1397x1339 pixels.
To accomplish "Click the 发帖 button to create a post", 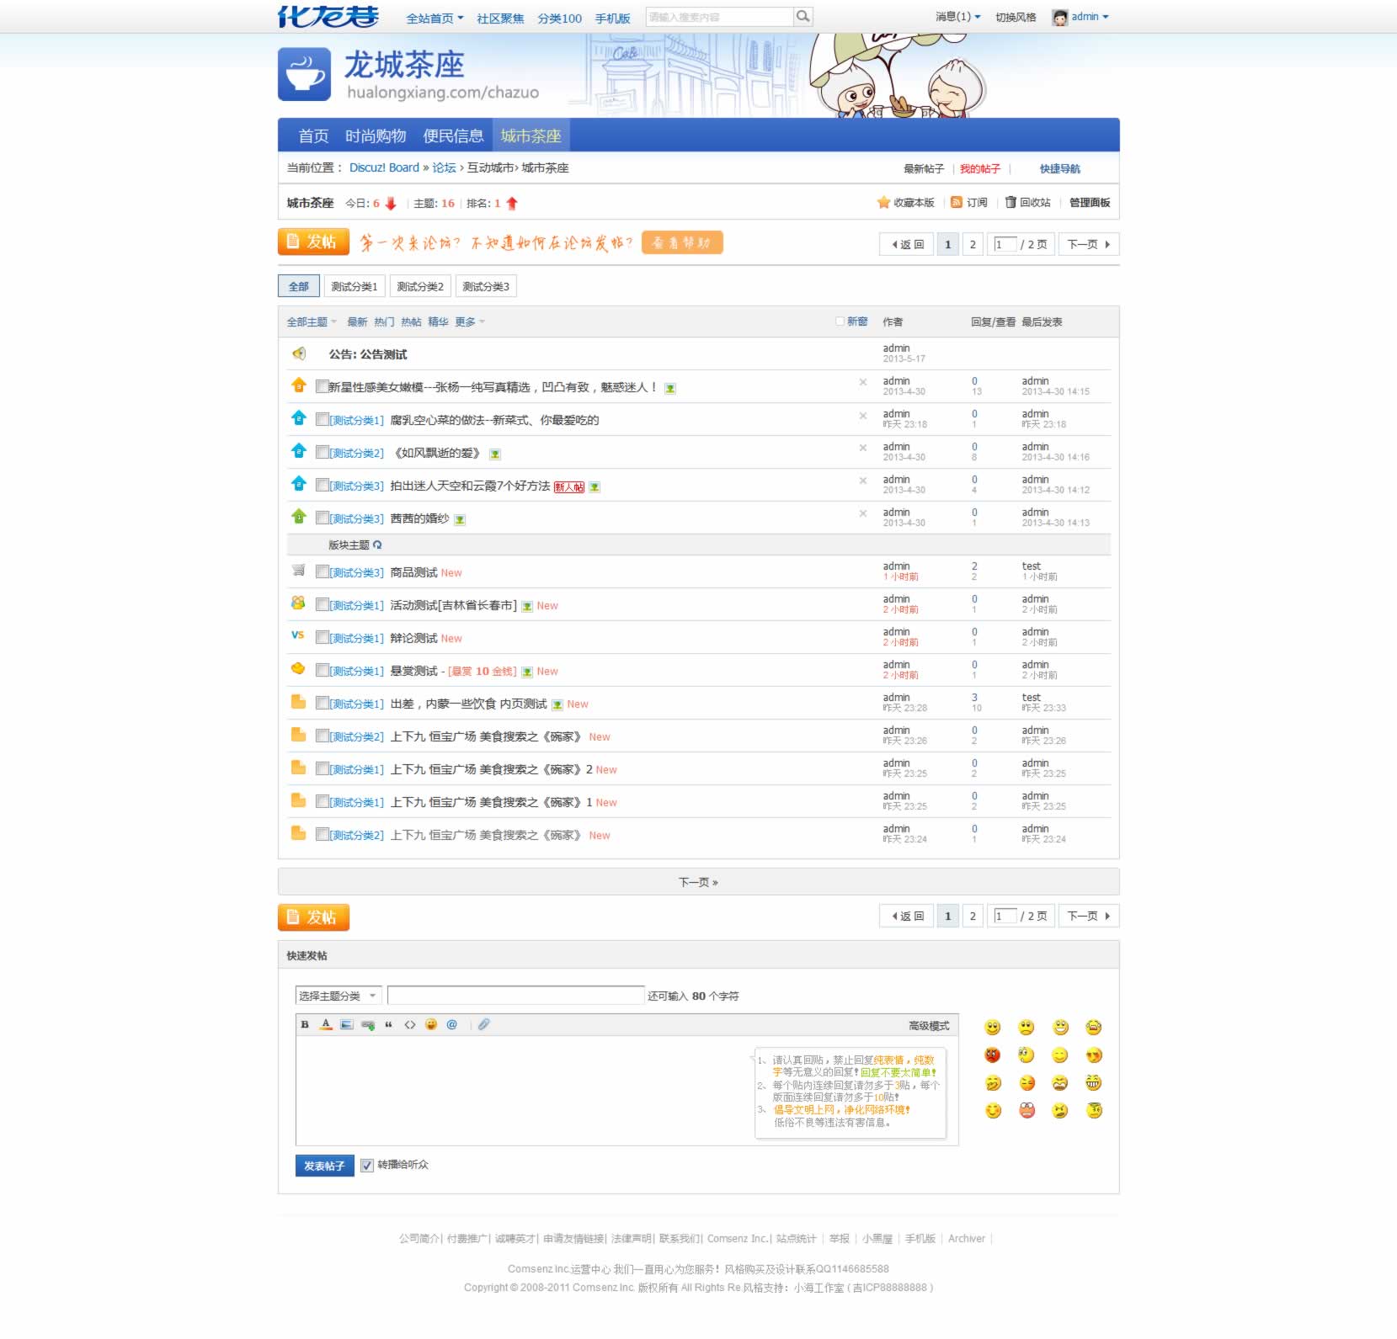I will (312, 242).
